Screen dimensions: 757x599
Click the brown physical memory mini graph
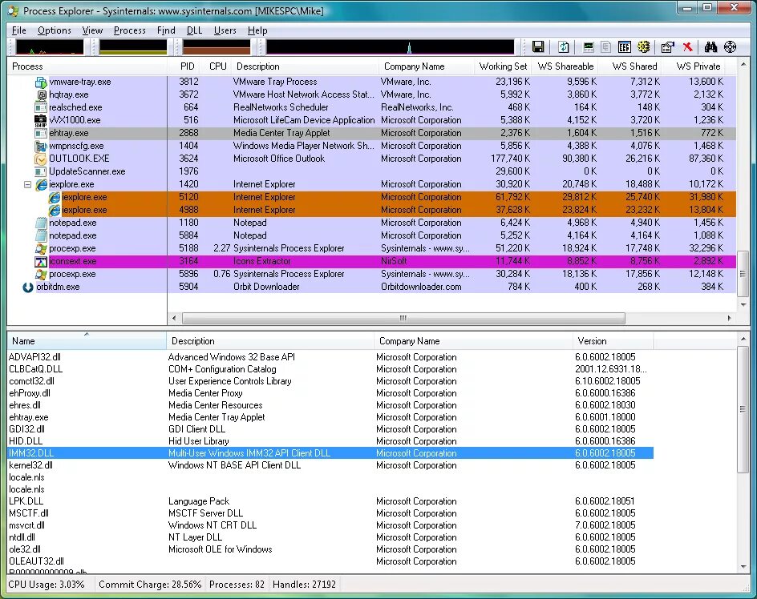click(217, 46)
